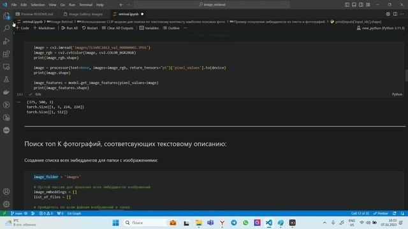Open the Docker whale view
This screenshot has width=408, height=229.
click(x=6, y=92)
